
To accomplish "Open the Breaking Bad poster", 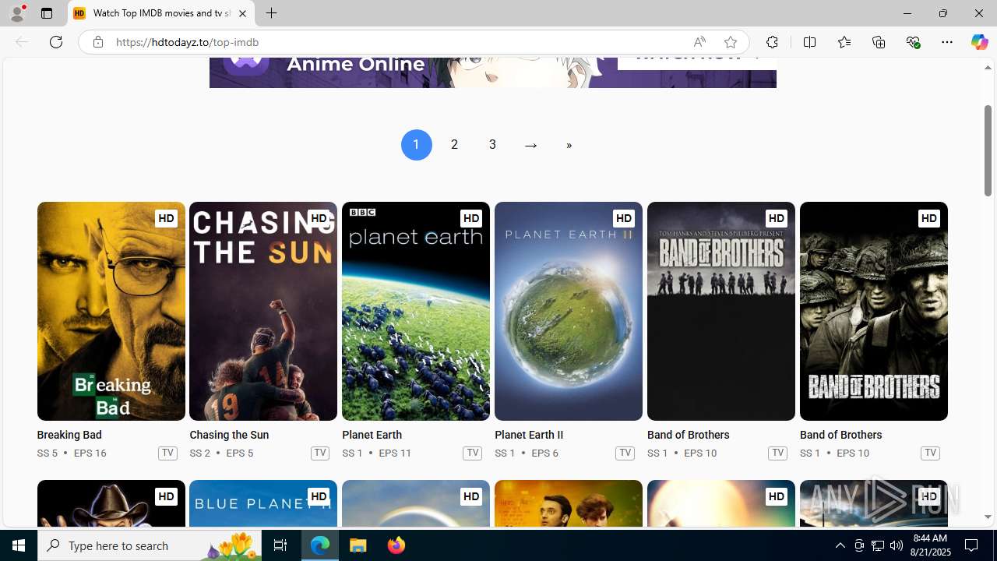I will tap(111, 312).
